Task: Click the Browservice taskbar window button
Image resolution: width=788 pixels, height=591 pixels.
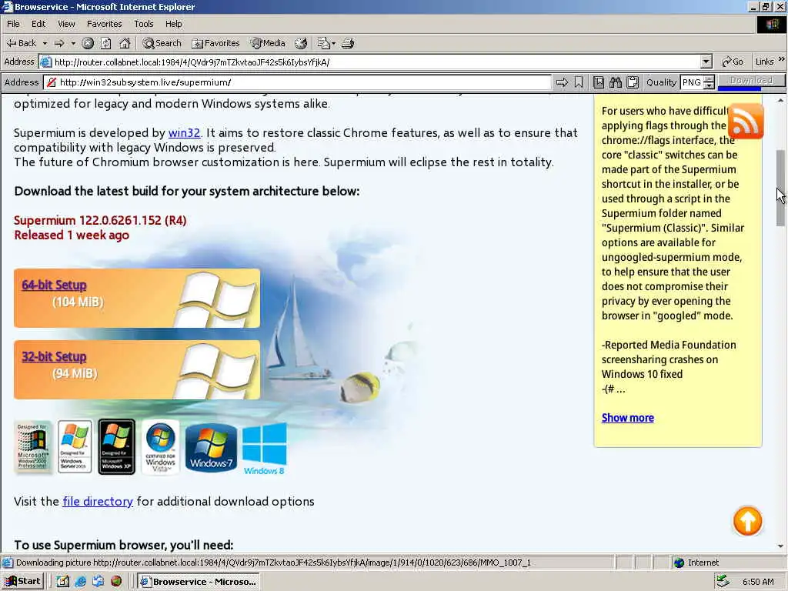Action: click(199, 582)
